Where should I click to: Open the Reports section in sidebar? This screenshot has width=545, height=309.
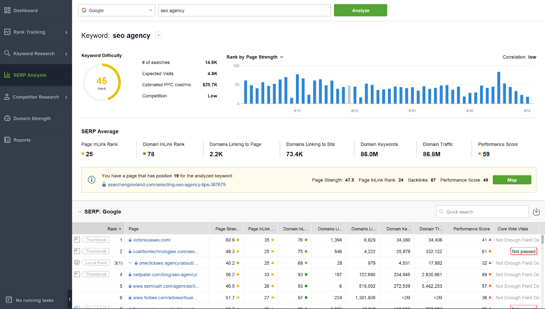[x=22, y=140]
